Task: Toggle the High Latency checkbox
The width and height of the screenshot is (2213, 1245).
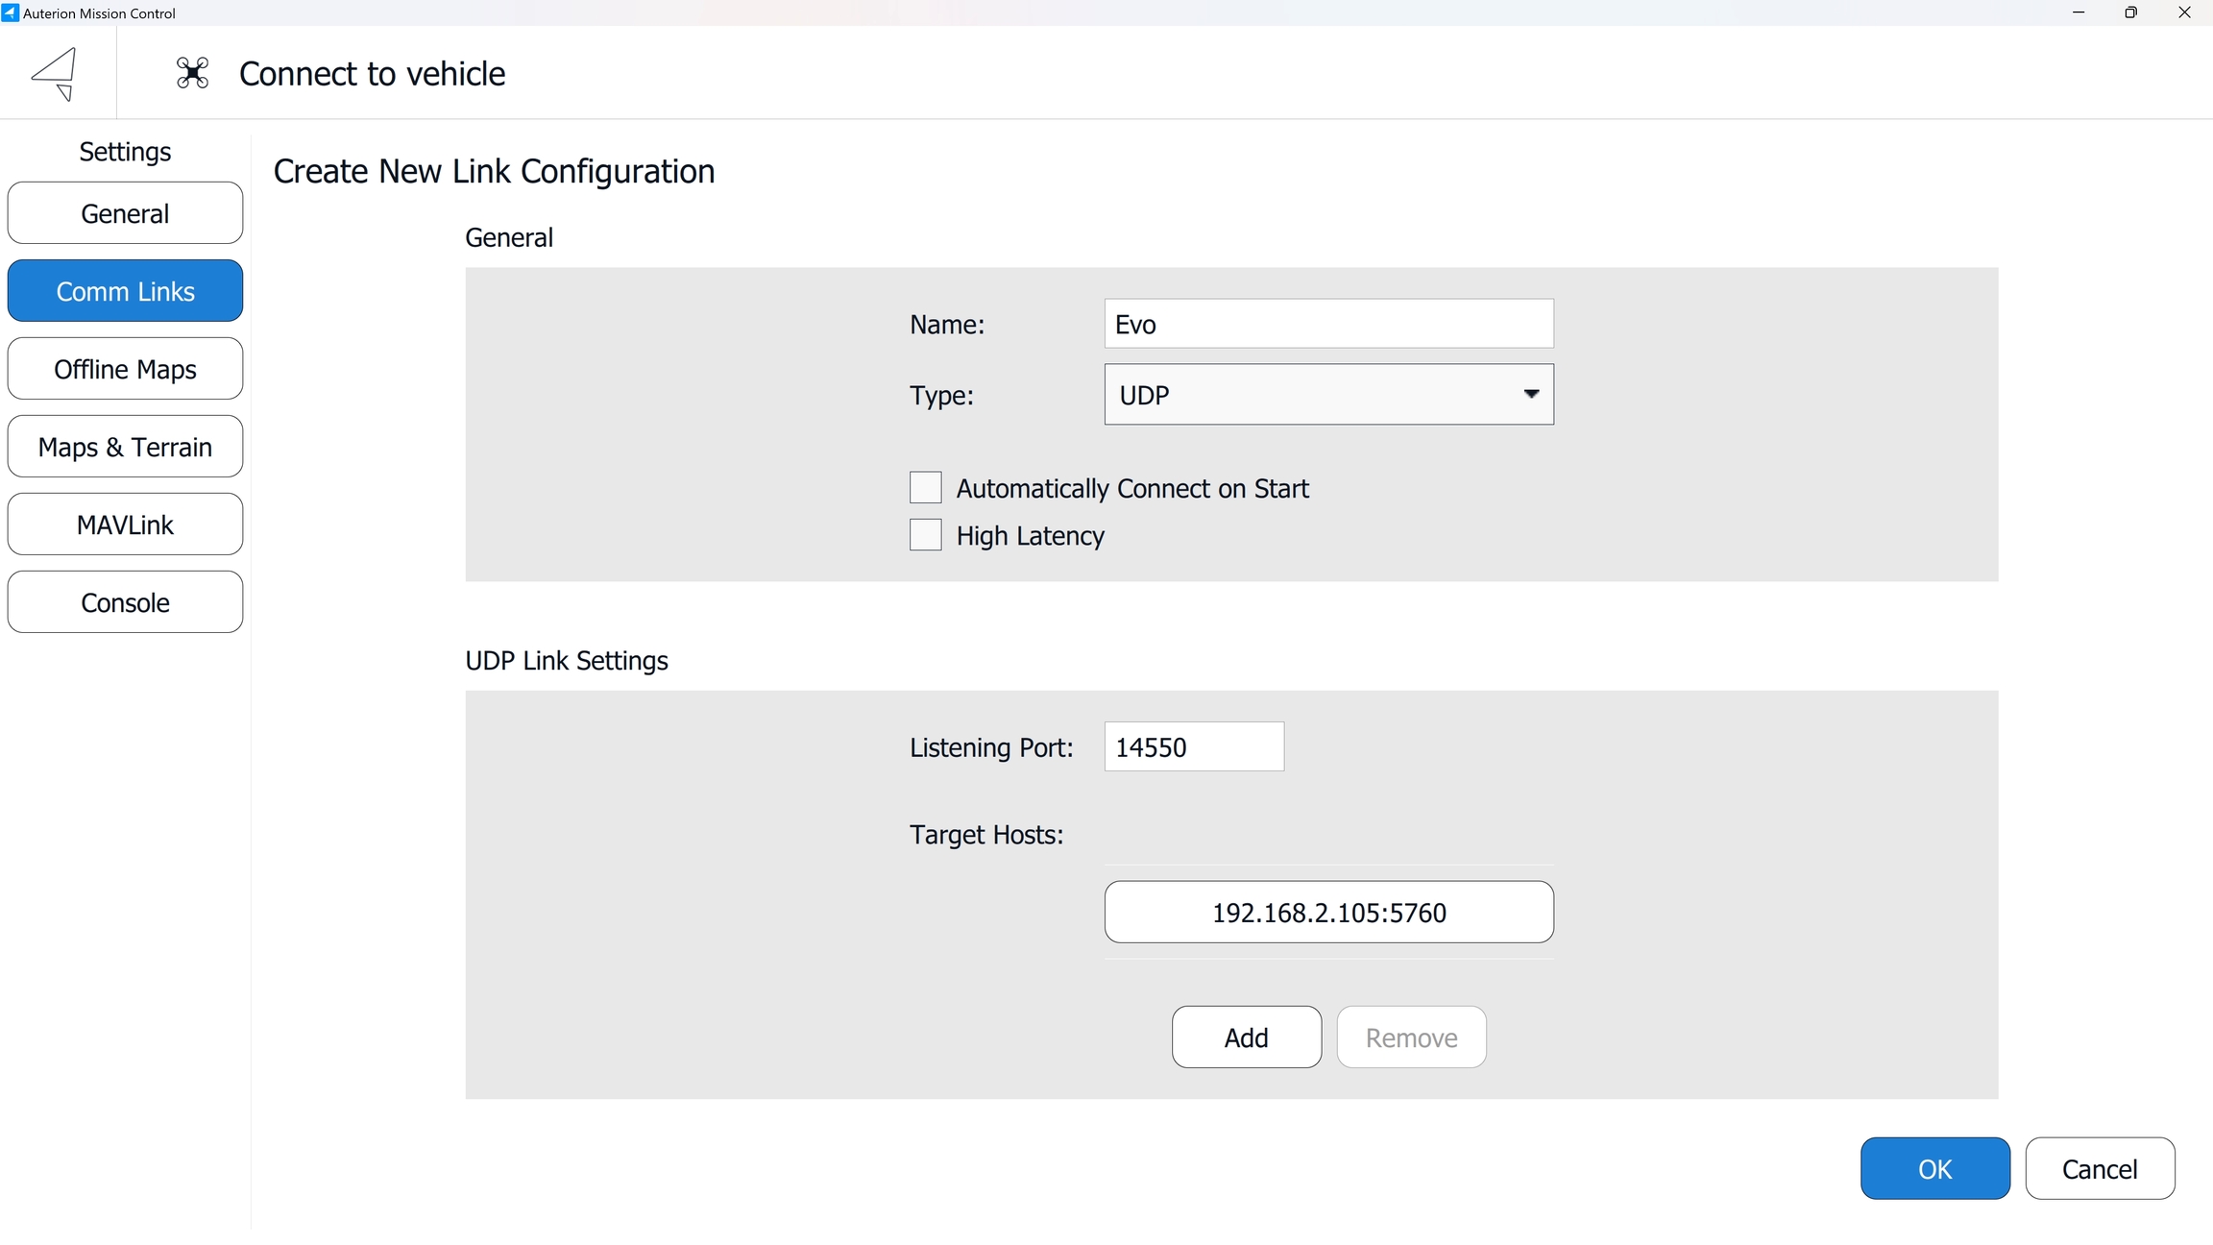Action: 926,535
